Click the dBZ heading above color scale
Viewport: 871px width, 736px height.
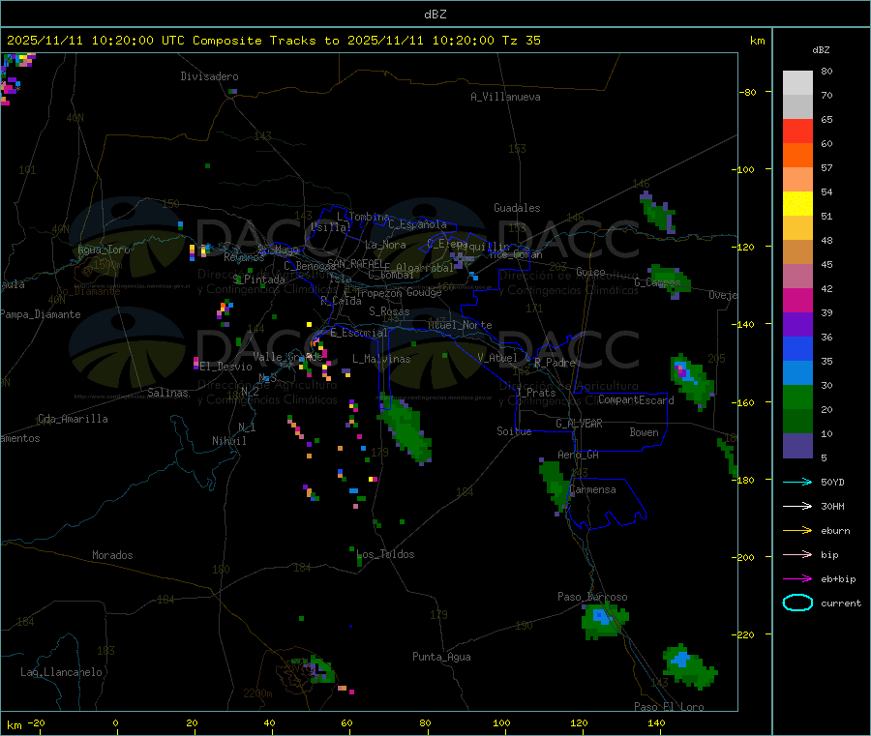(x=821, y=50)
